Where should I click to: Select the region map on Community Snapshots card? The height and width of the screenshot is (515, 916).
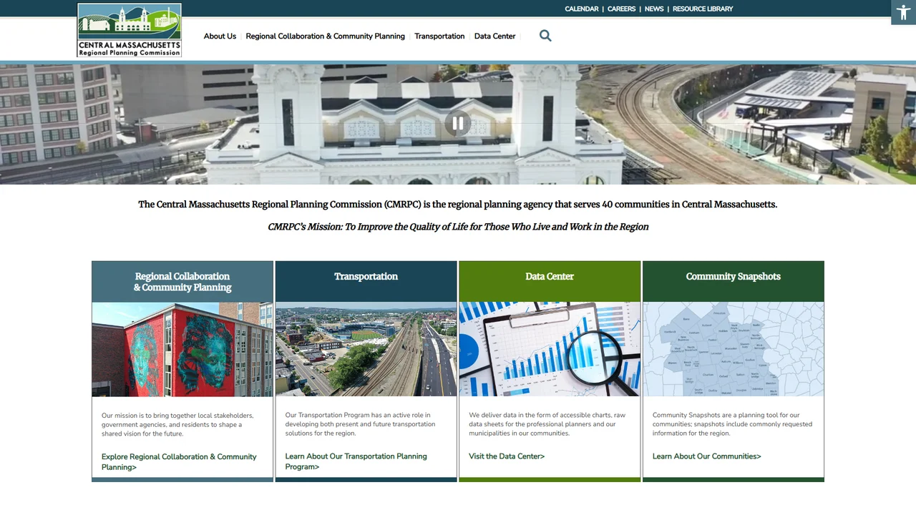pos(734,349)
